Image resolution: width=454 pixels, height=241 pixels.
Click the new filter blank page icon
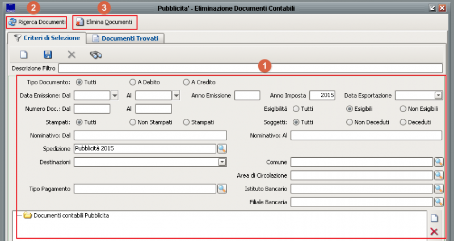coord(24,54)
